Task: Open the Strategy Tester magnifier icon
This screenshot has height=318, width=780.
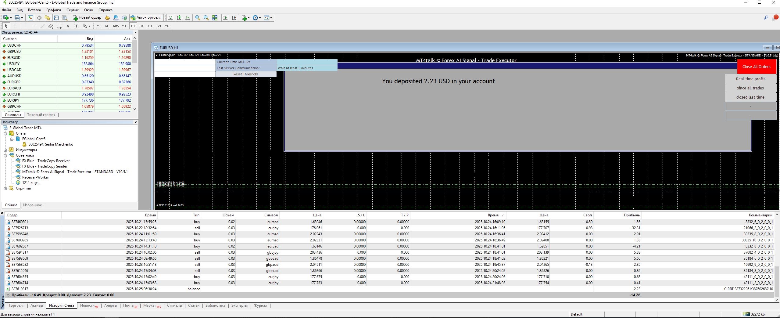Action: [x=65, y=18]
